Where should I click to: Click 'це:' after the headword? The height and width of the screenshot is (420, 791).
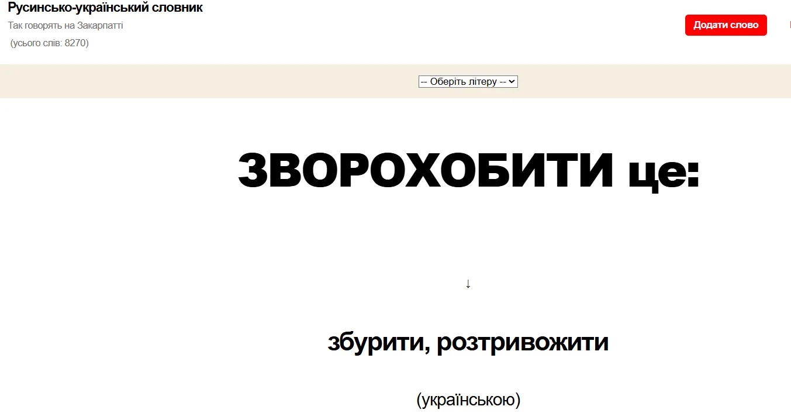click(x=664, y=170)
